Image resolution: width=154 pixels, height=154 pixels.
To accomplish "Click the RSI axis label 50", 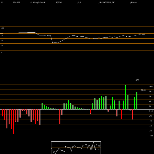I will 2,40.
